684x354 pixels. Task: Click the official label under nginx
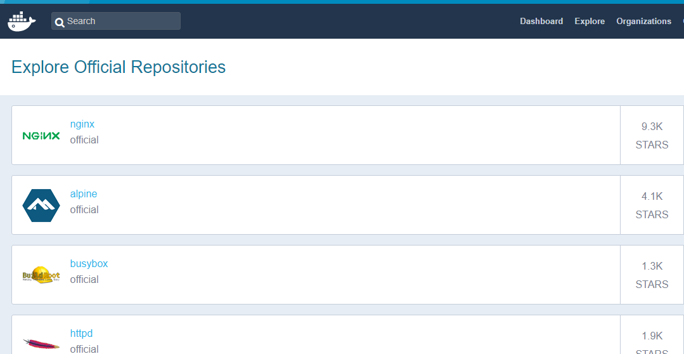tap(84, 140)
